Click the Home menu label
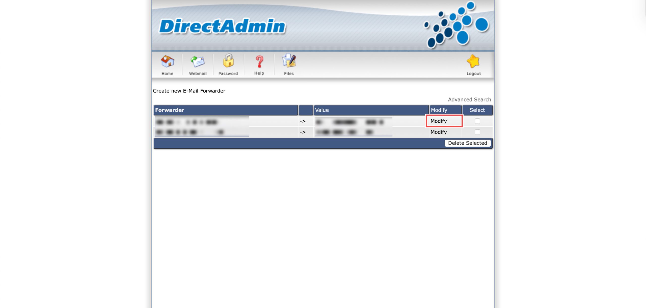Viewport: 646px width, 308px height. (167, 74)
